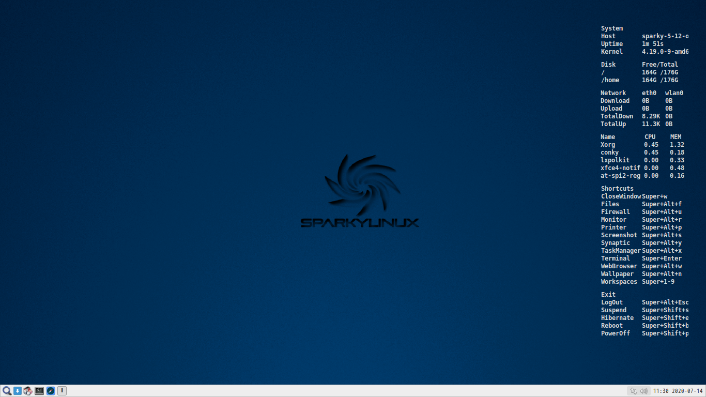This screenshot has width=706, height=397.
Task: Click the Wallpaper shortcut "Super+Alt+n"
Action: click(662, 274)
